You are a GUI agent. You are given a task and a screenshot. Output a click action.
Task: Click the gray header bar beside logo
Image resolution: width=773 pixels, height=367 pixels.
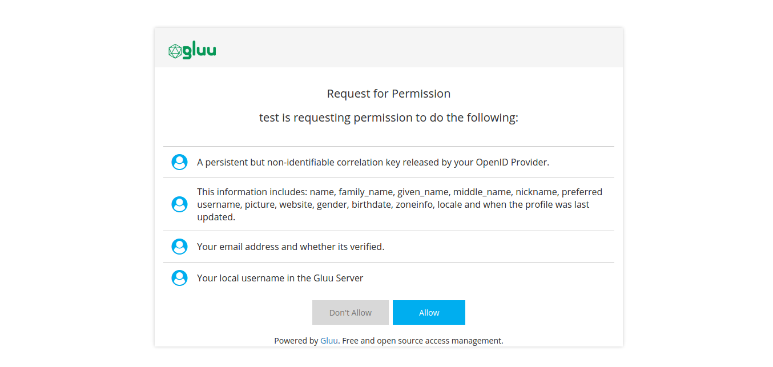click(417, 48)
